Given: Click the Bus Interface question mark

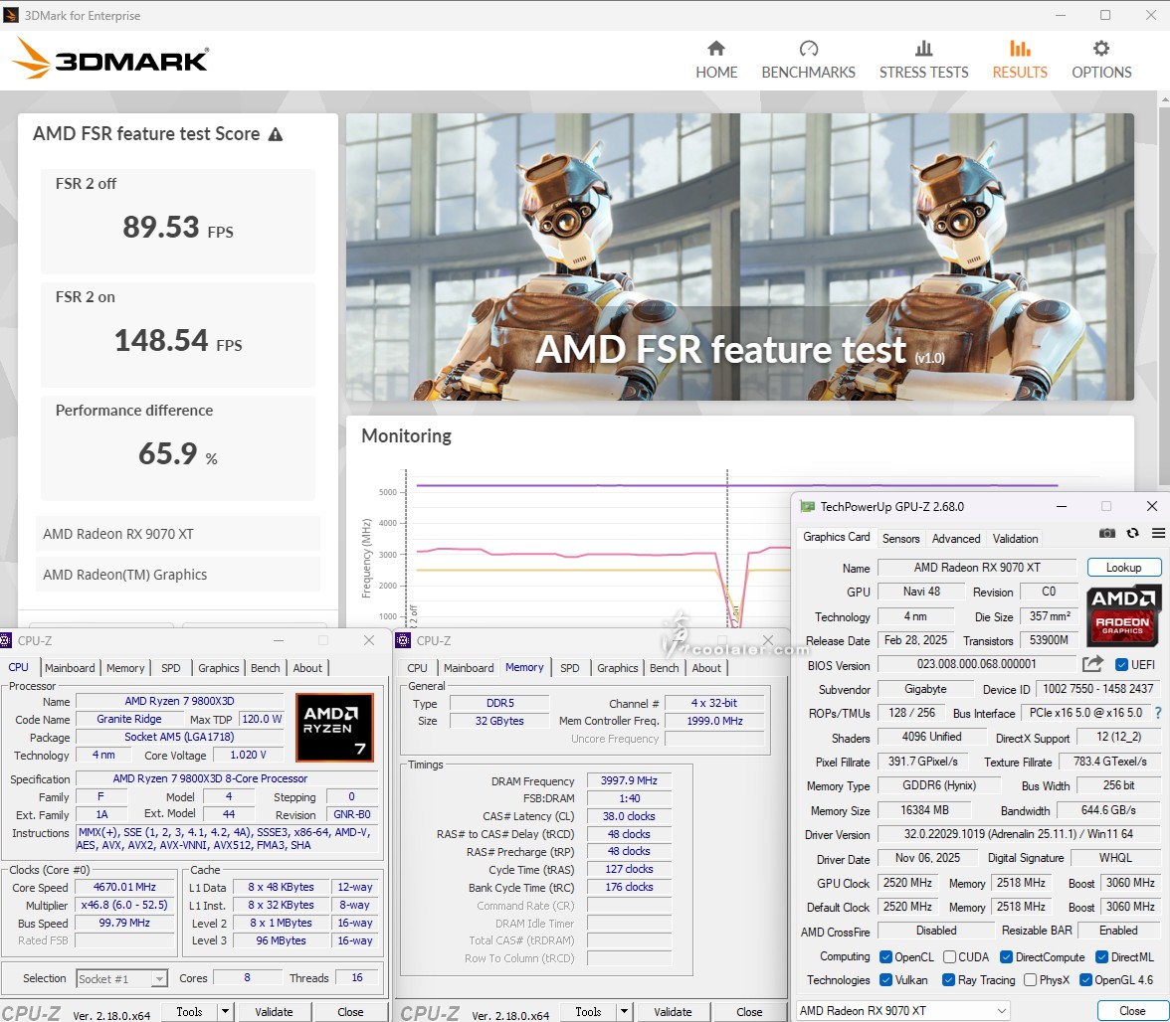Looking at the screenshot, I should (1157, 714).
